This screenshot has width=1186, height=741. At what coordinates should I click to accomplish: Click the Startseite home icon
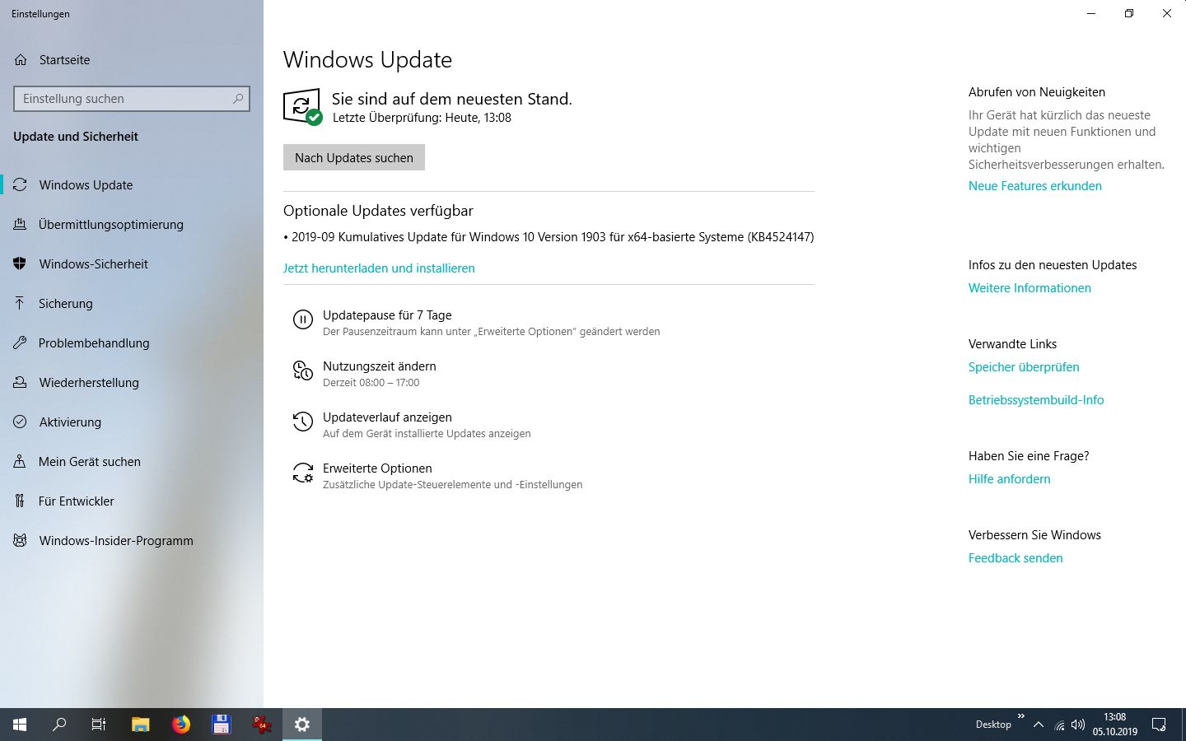pos(21,60)
